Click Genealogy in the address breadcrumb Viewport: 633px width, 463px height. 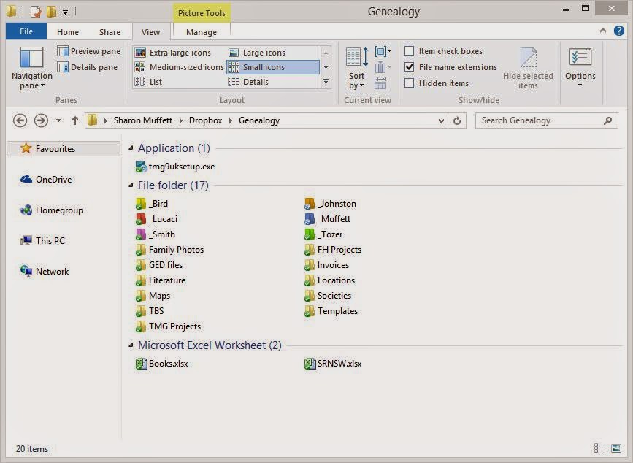(259, 120)
